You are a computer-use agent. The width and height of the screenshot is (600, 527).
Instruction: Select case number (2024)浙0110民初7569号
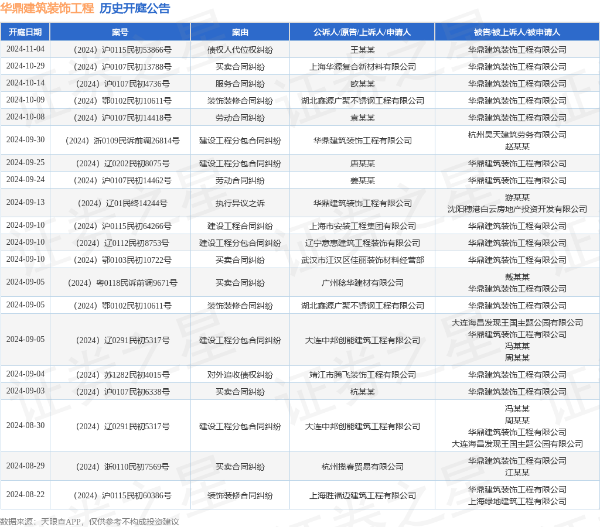point(122,467)
